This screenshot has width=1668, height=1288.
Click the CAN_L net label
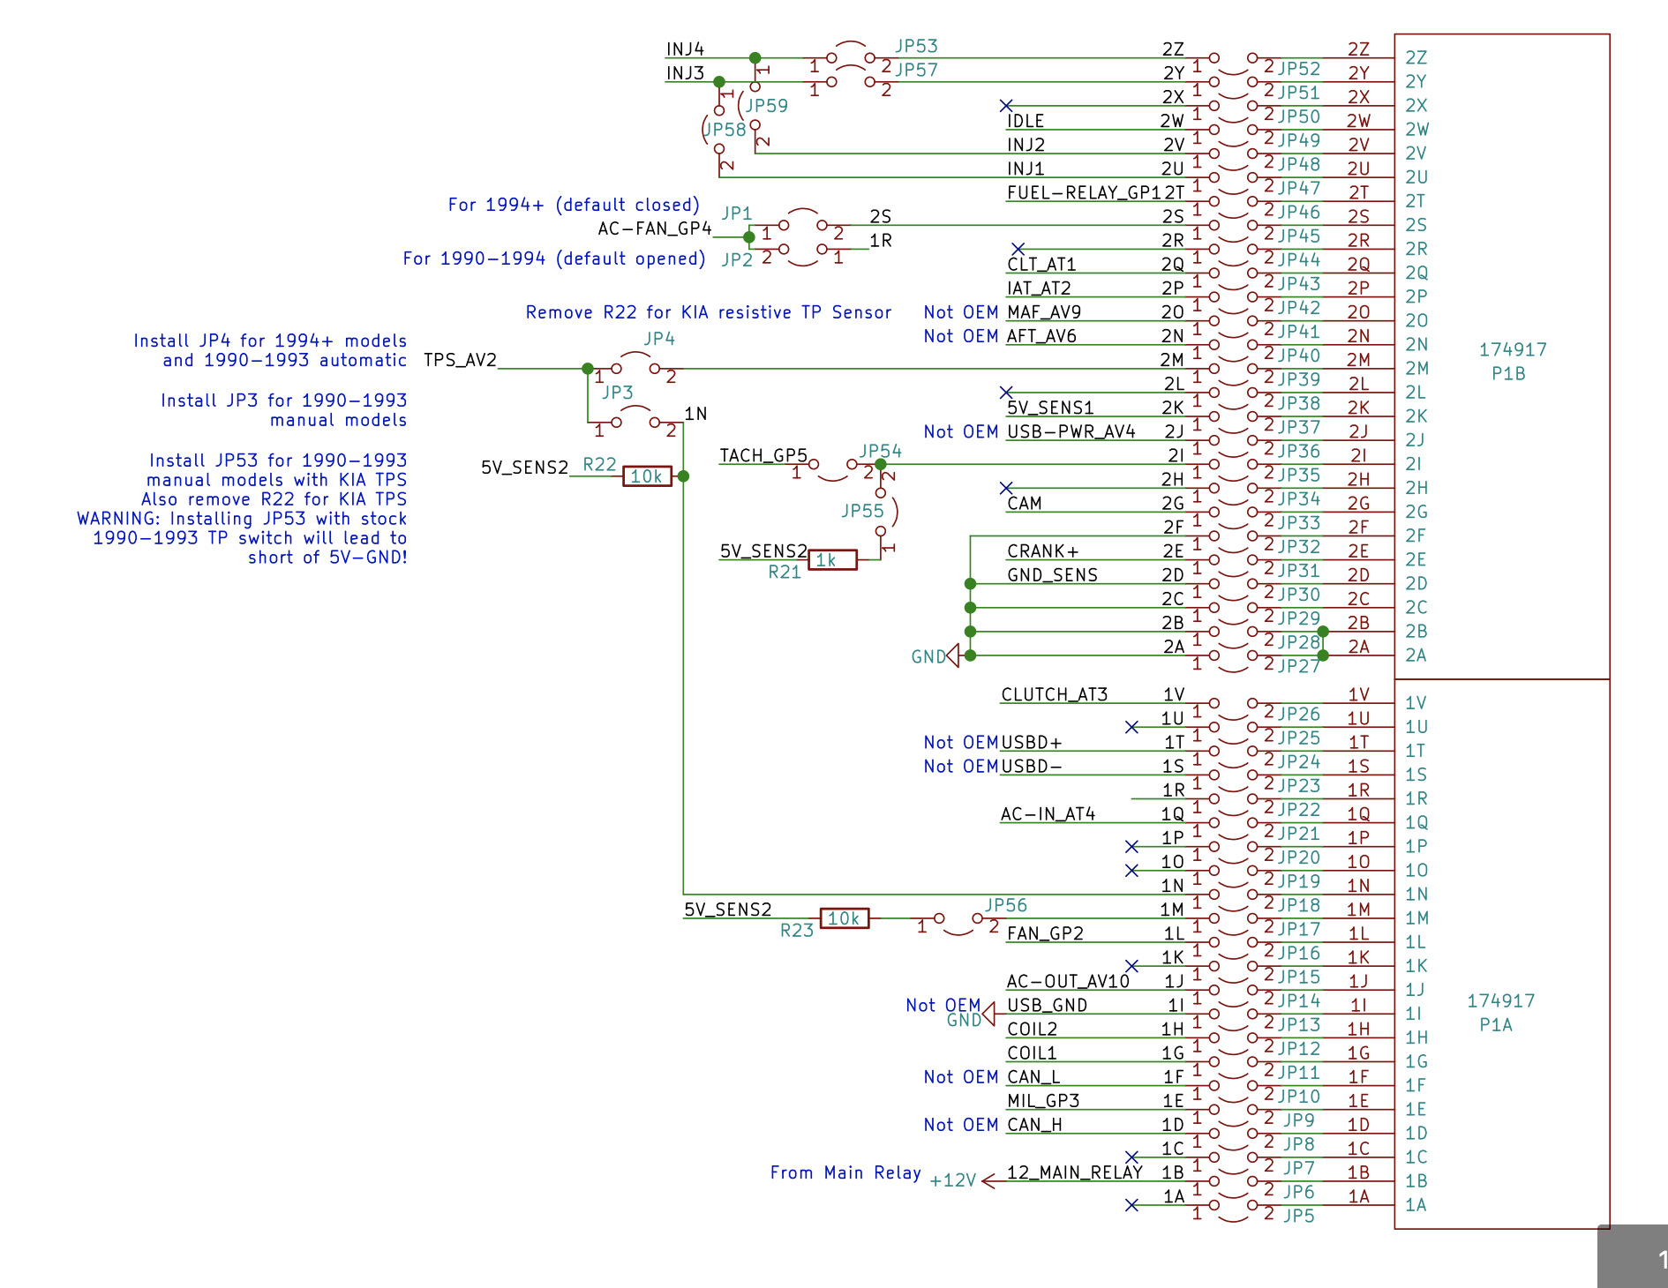(x=1033, y=1076)
